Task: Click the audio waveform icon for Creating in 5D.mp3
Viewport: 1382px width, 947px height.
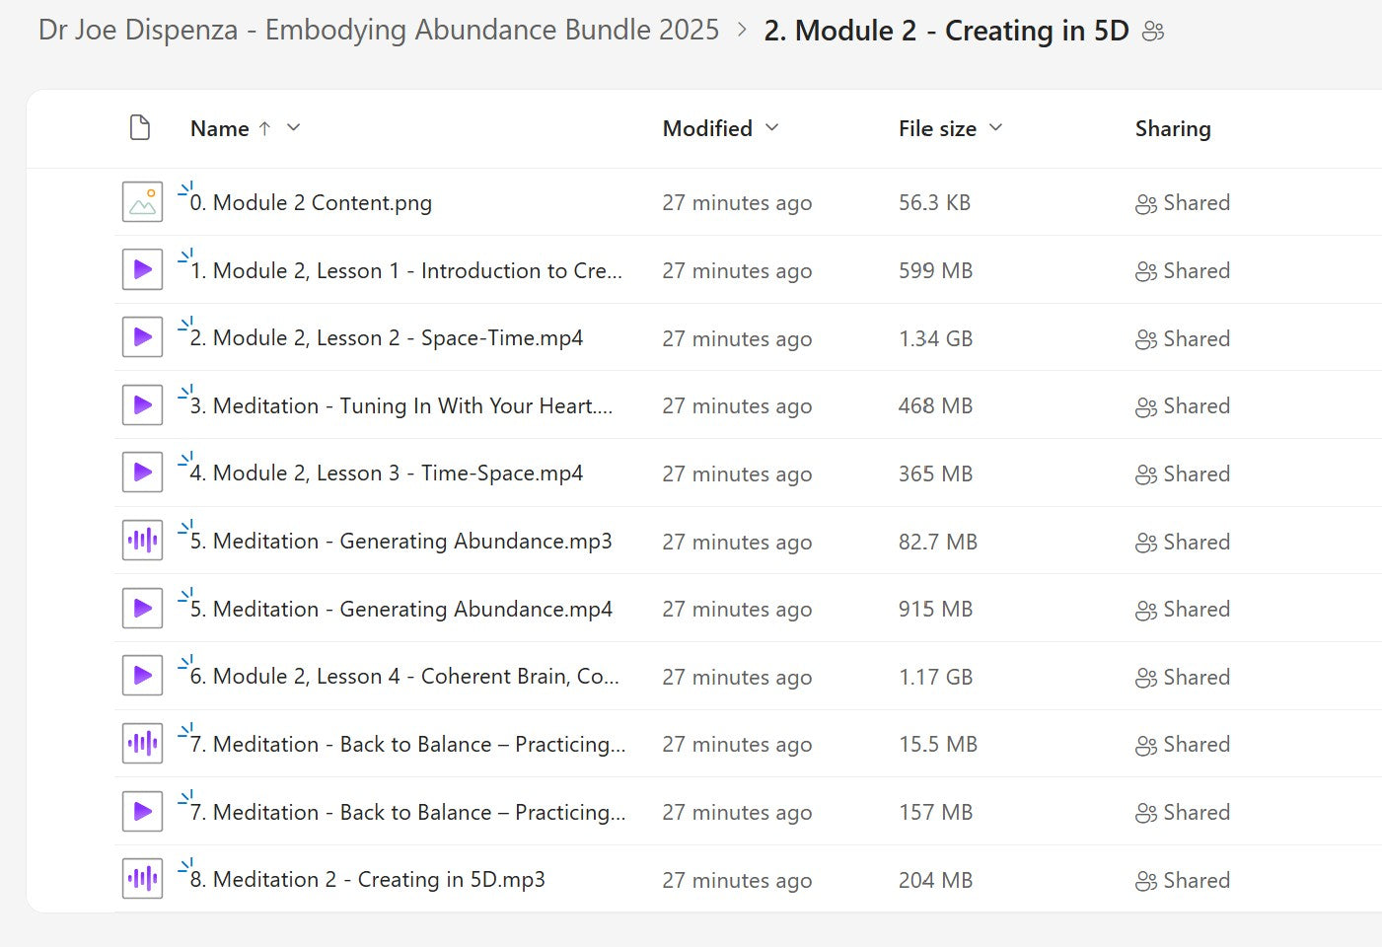Action: tap(142, 879)
